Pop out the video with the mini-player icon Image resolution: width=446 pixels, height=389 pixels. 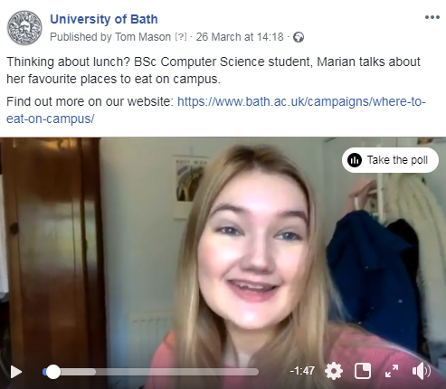coord(363,371)
